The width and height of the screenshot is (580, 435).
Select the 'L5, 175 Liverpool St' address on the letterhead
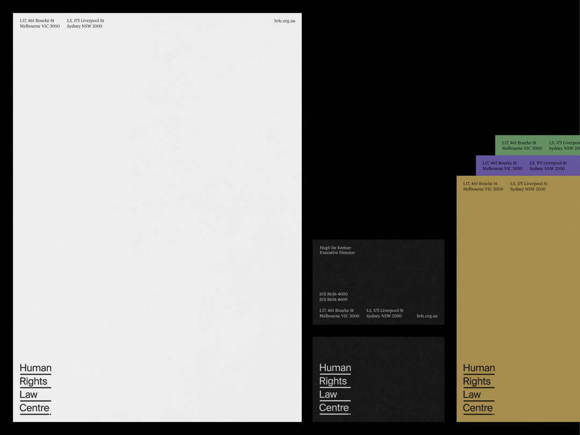pyautogui.click(x=85, y=21)
